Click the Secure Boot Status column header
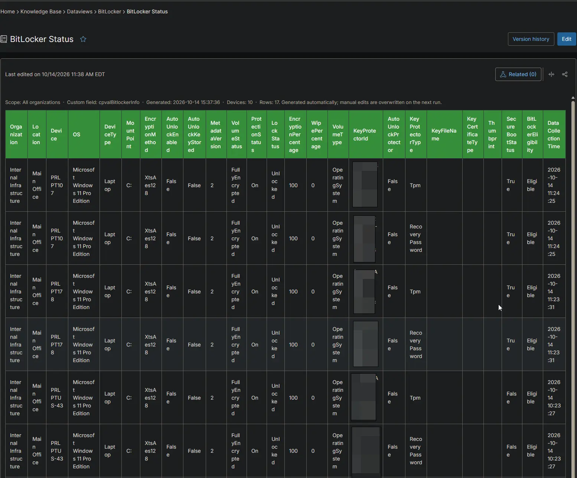The image size is (577, 478). tap(511, 134)
